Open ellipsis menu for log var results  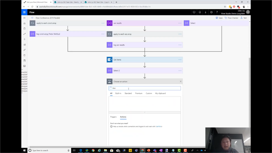click(180, 45)
